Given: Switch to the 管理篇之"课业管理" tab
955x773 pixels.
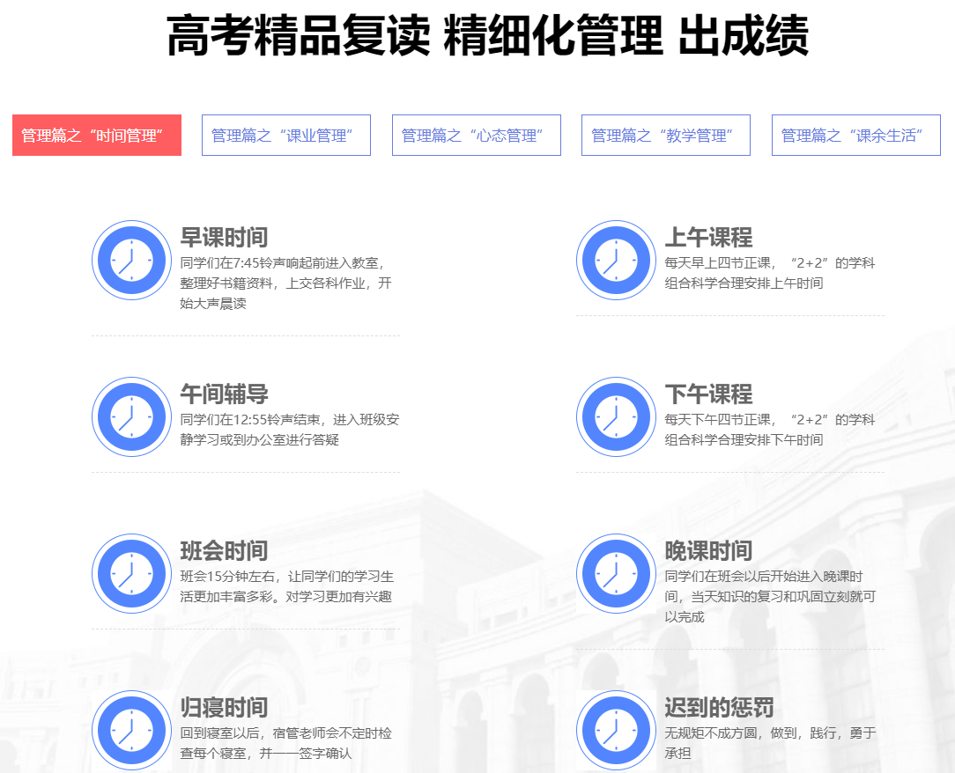Looking at the screenshot, I should pyautogui.click(x=286, y=135).
